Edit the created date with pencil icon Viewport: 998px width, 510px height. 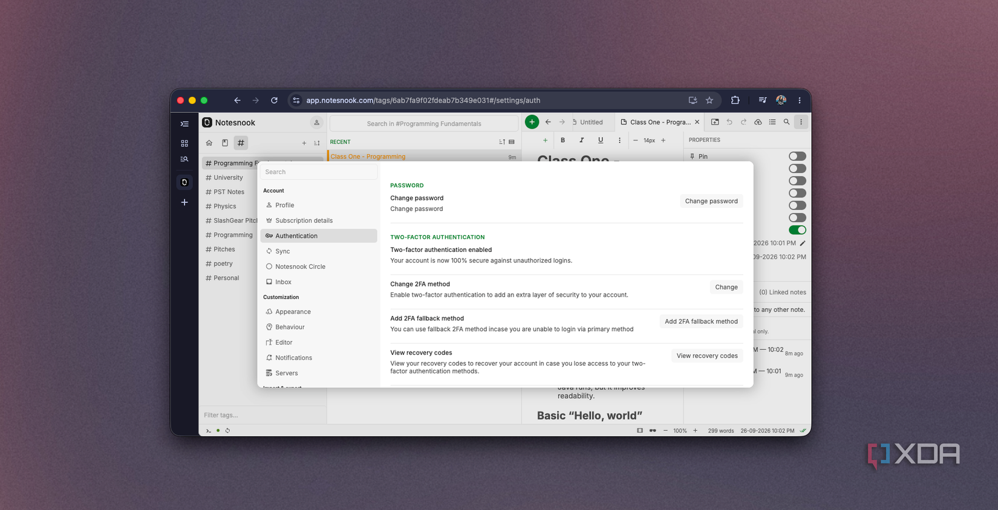point(803,244)
